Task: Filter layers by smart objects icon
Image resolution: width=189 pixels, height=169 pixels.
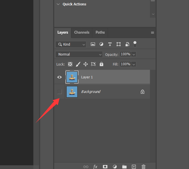Action: (127, 44)
